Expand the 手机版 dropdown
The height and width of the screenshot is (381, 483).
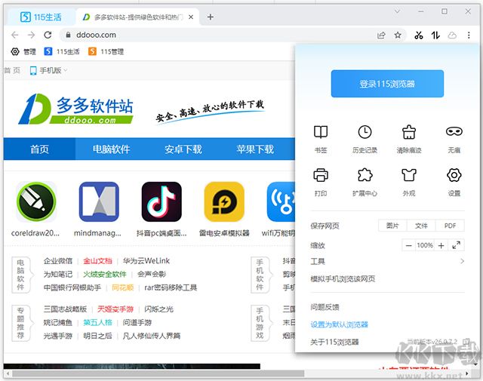coord(48,70)
